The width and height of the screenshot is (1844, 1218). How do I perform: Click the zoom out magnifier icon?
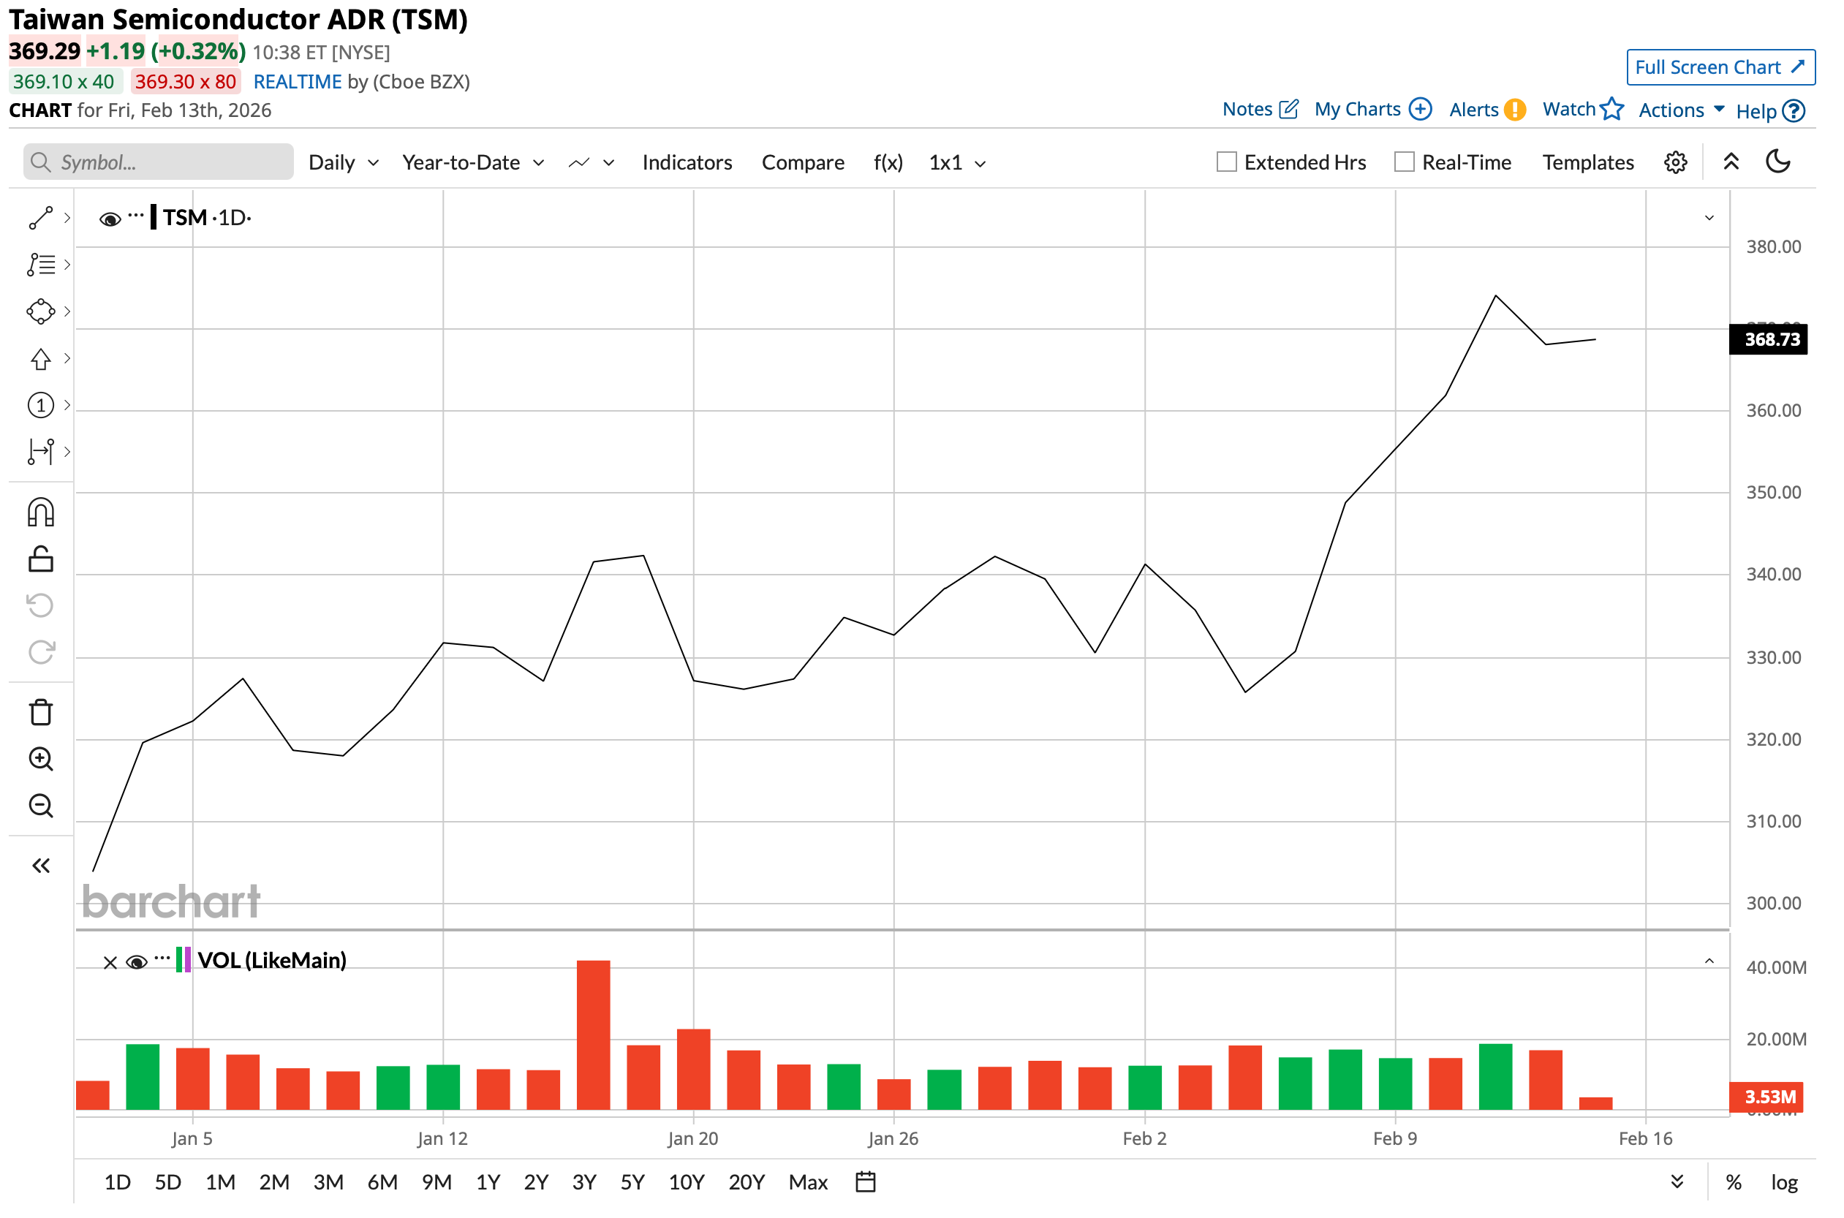pyautogui.click(x=40, y=806)
